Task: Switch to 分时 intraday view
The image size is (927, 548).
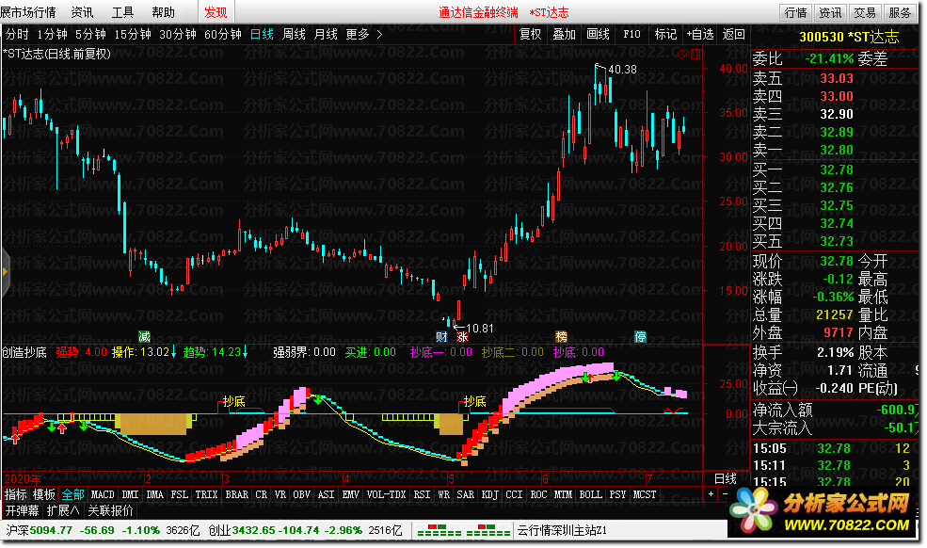Action: (x=17, y=34)
